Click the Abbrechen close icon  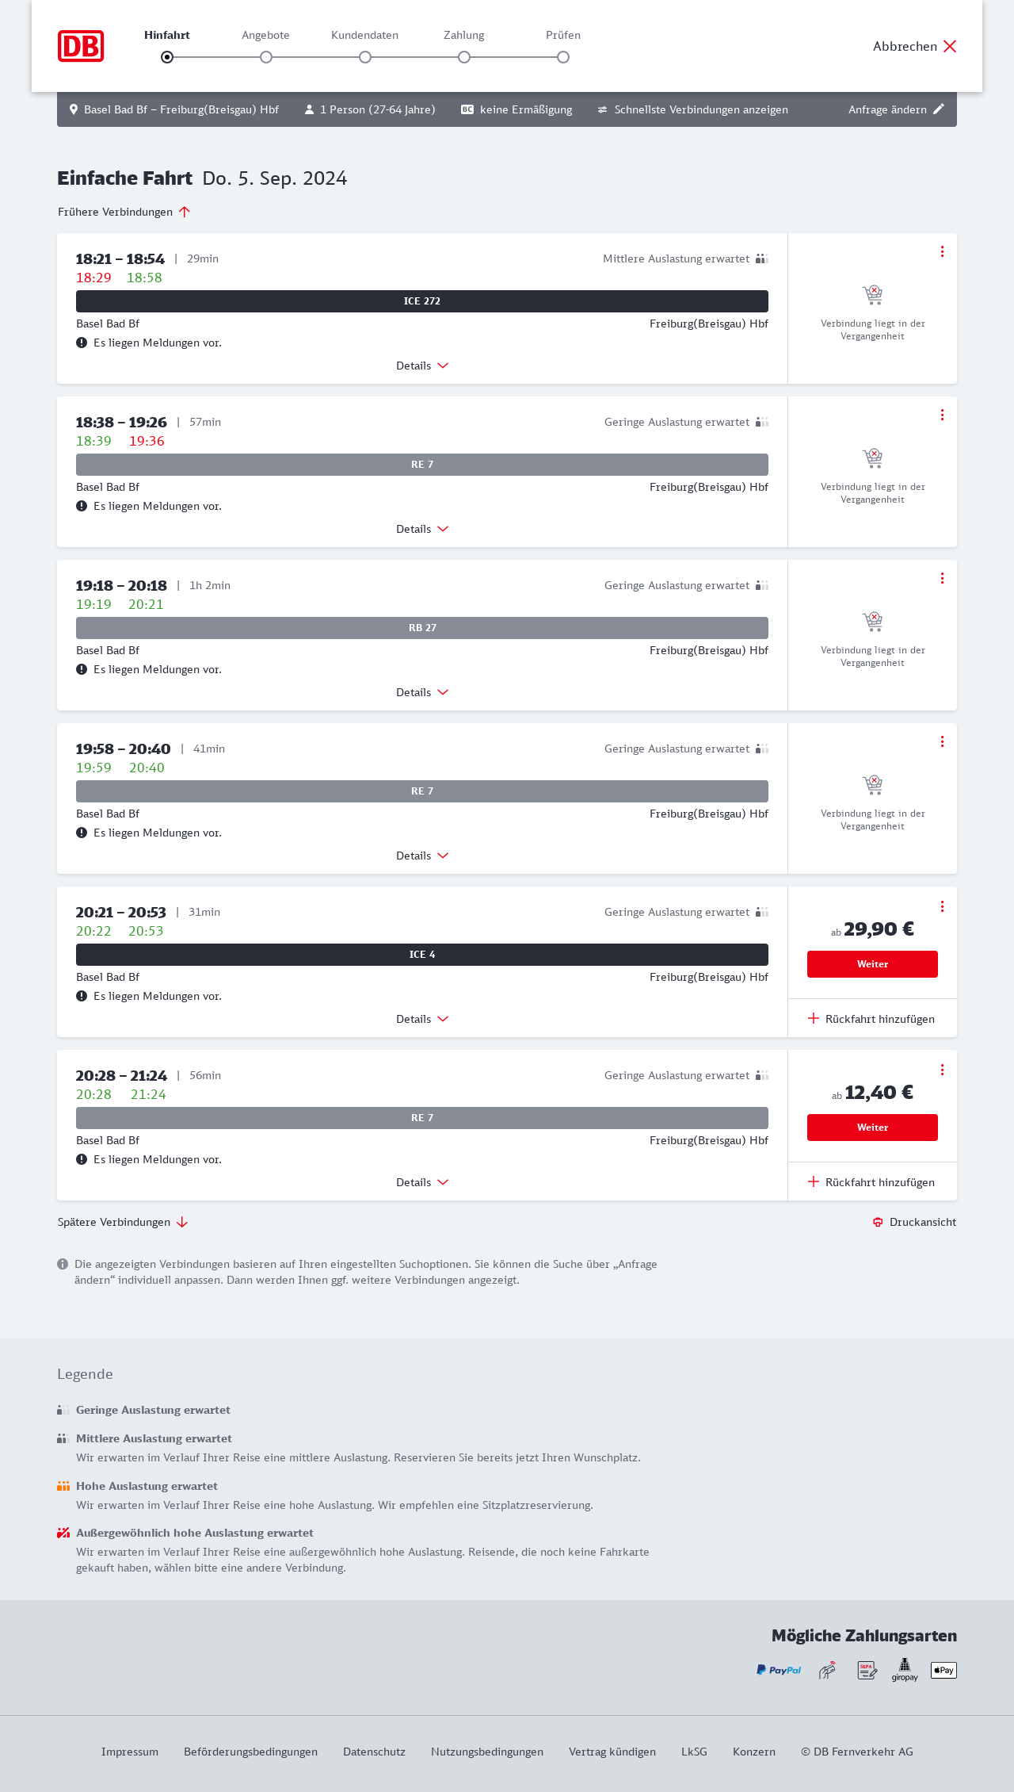pyautogui.click(x=950, y=46)
